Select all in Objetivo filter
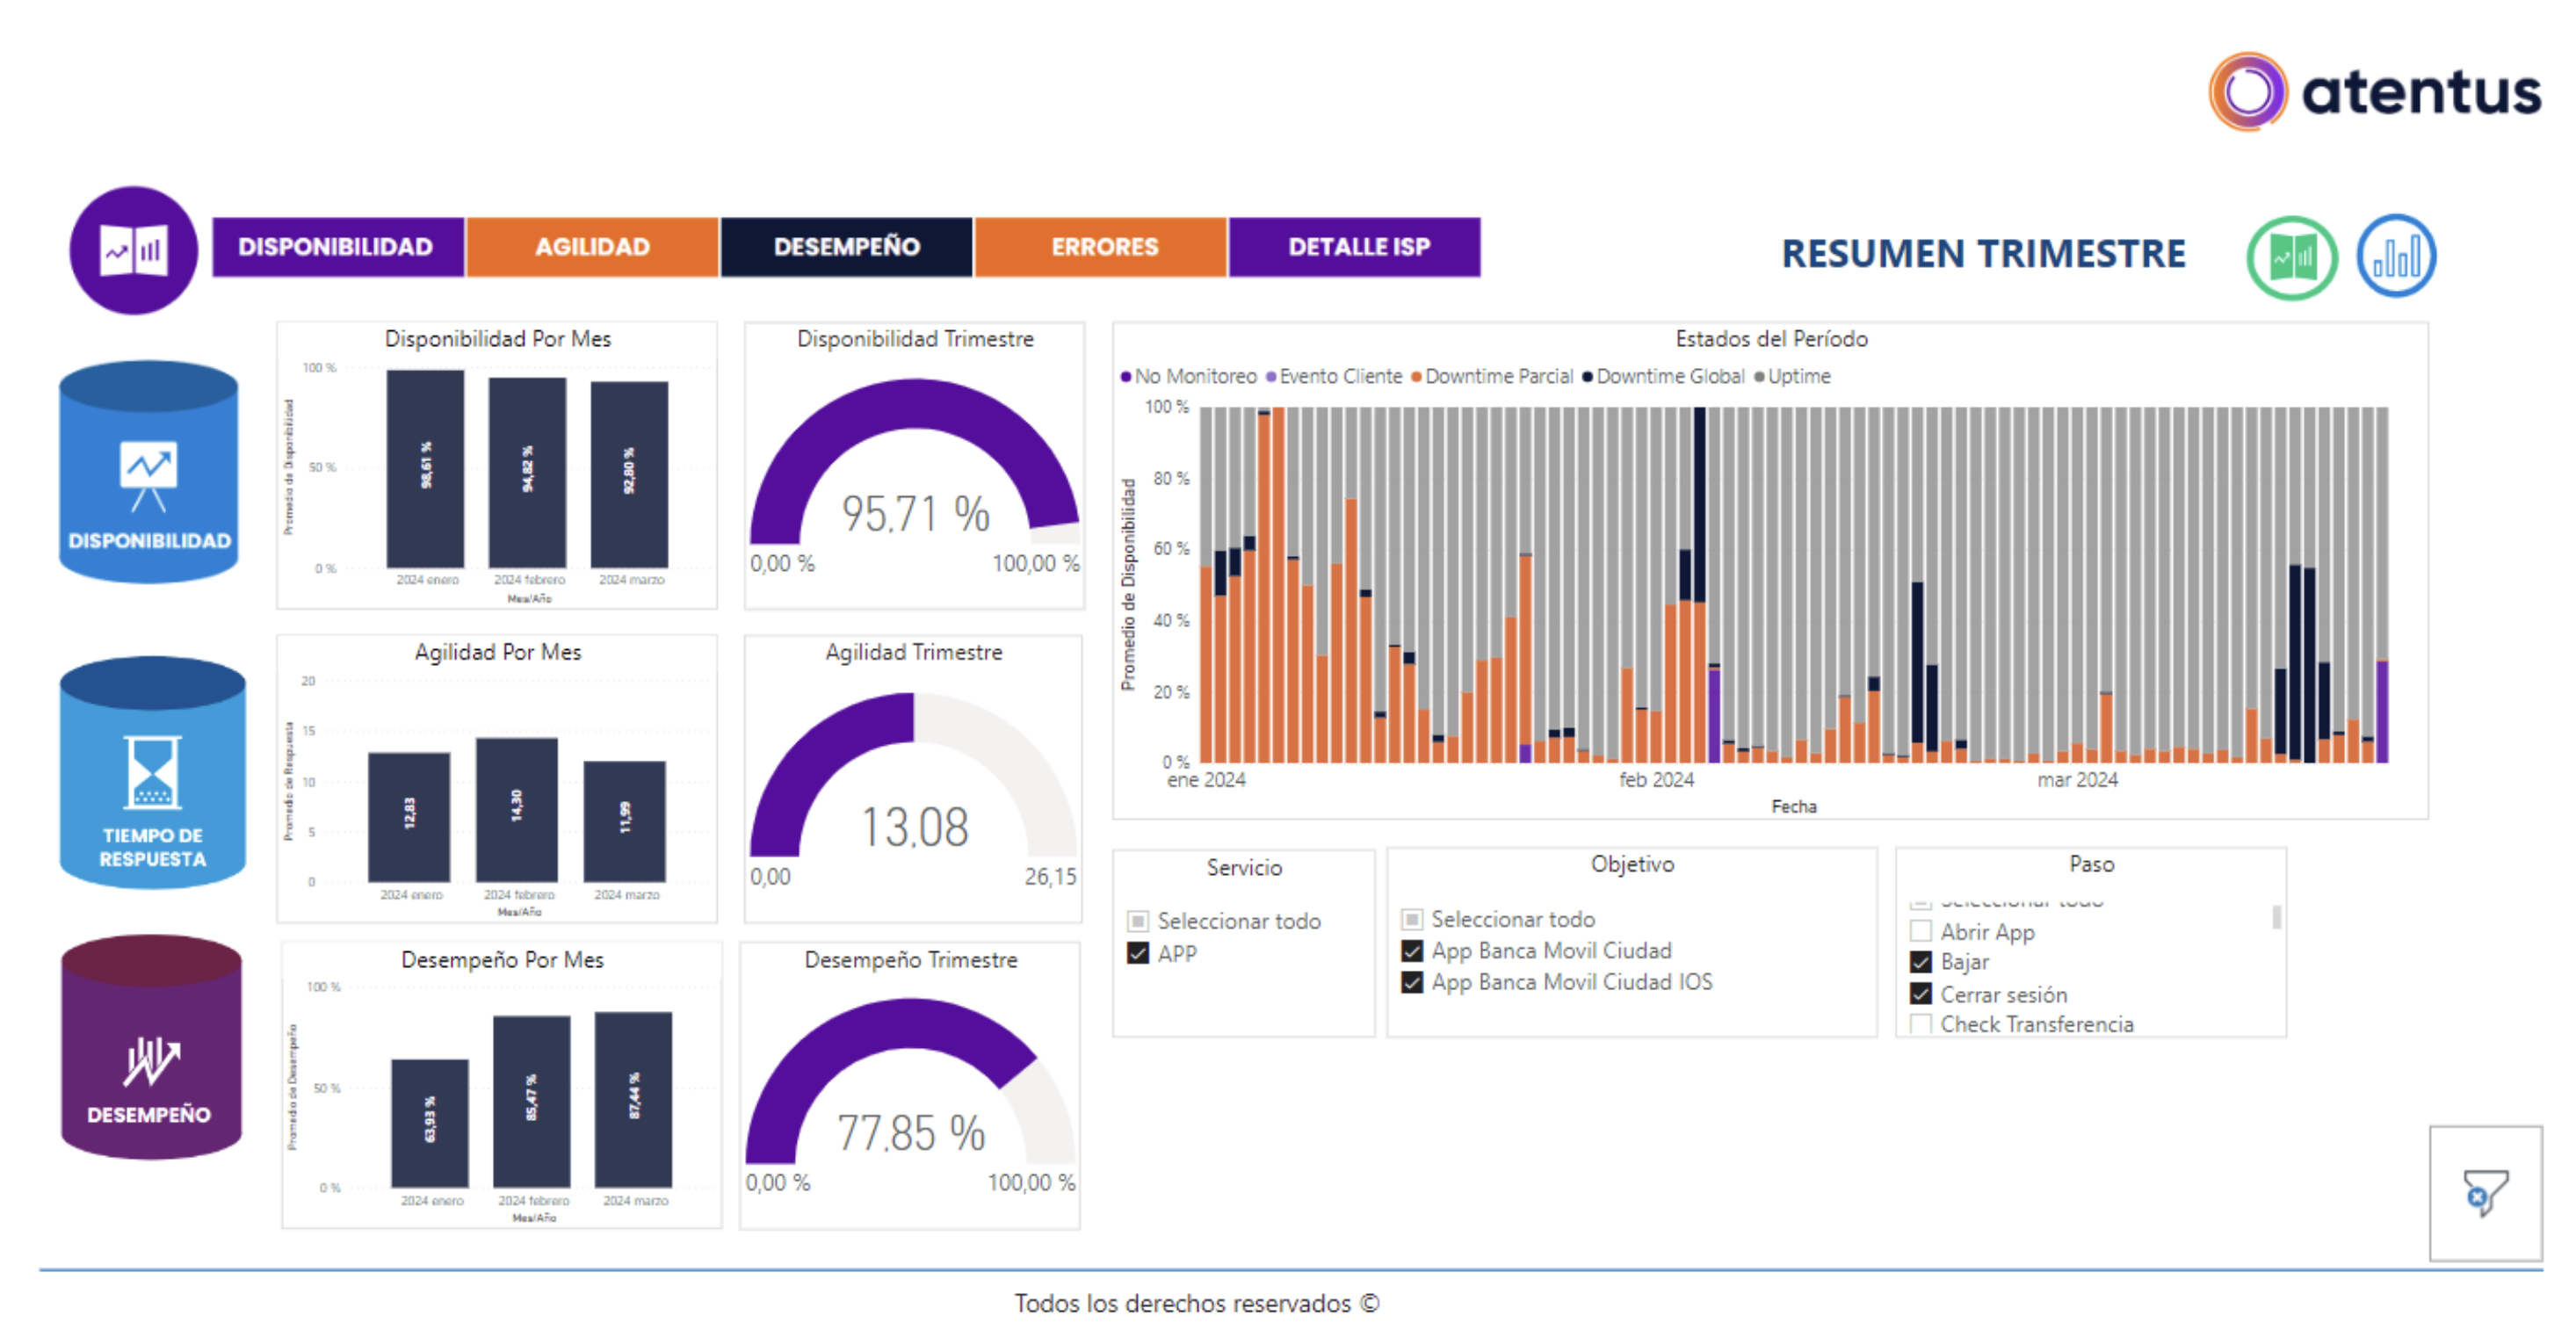The image size is (2576, 1323). pyautogui.click(x=1412, y=919)
